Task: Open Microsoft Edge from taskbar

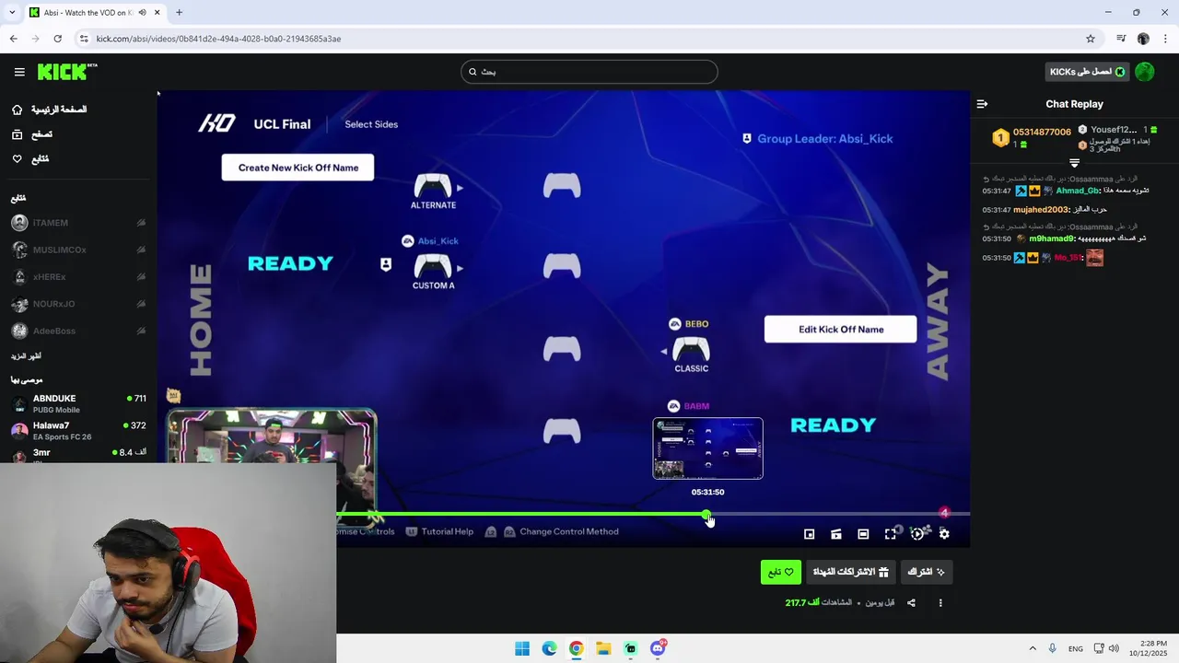Action: coord(549,648)
